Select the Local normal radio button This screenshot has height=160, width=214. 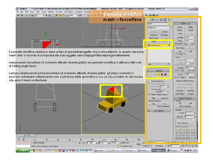(189, 44)
